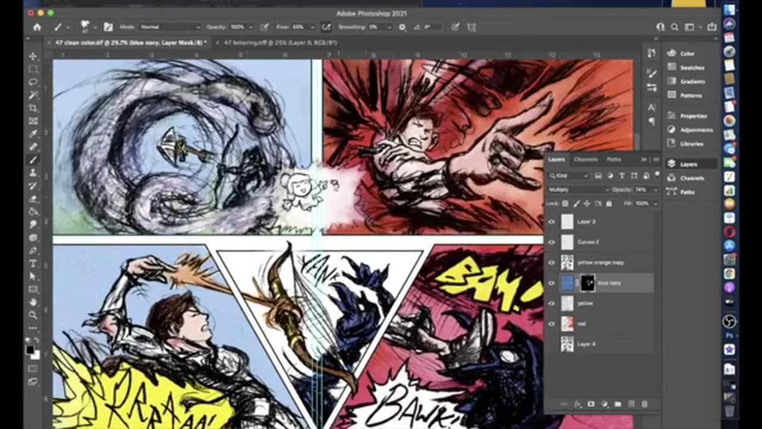762x429 pixels.
Task: Select the Lasso tool
Action: [x=33, y=82]
